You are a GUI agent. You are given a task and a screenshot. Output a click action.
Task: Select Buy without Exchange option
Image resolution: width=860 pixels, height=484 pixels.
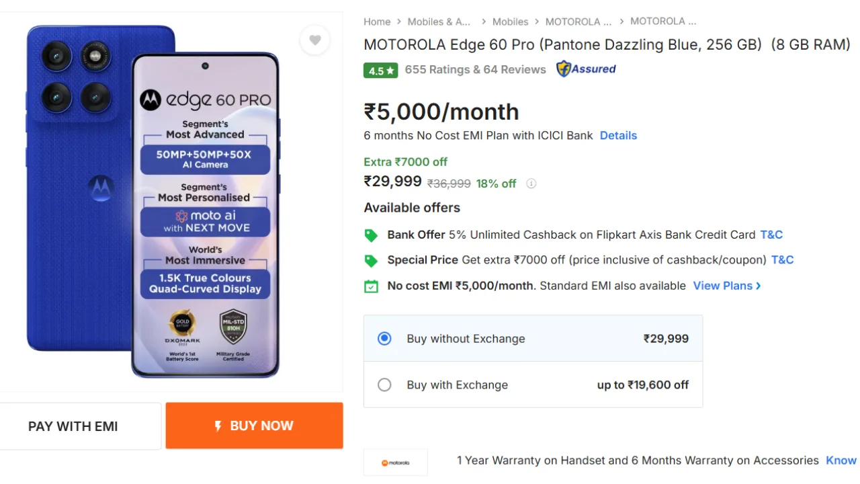pos(384,339)
